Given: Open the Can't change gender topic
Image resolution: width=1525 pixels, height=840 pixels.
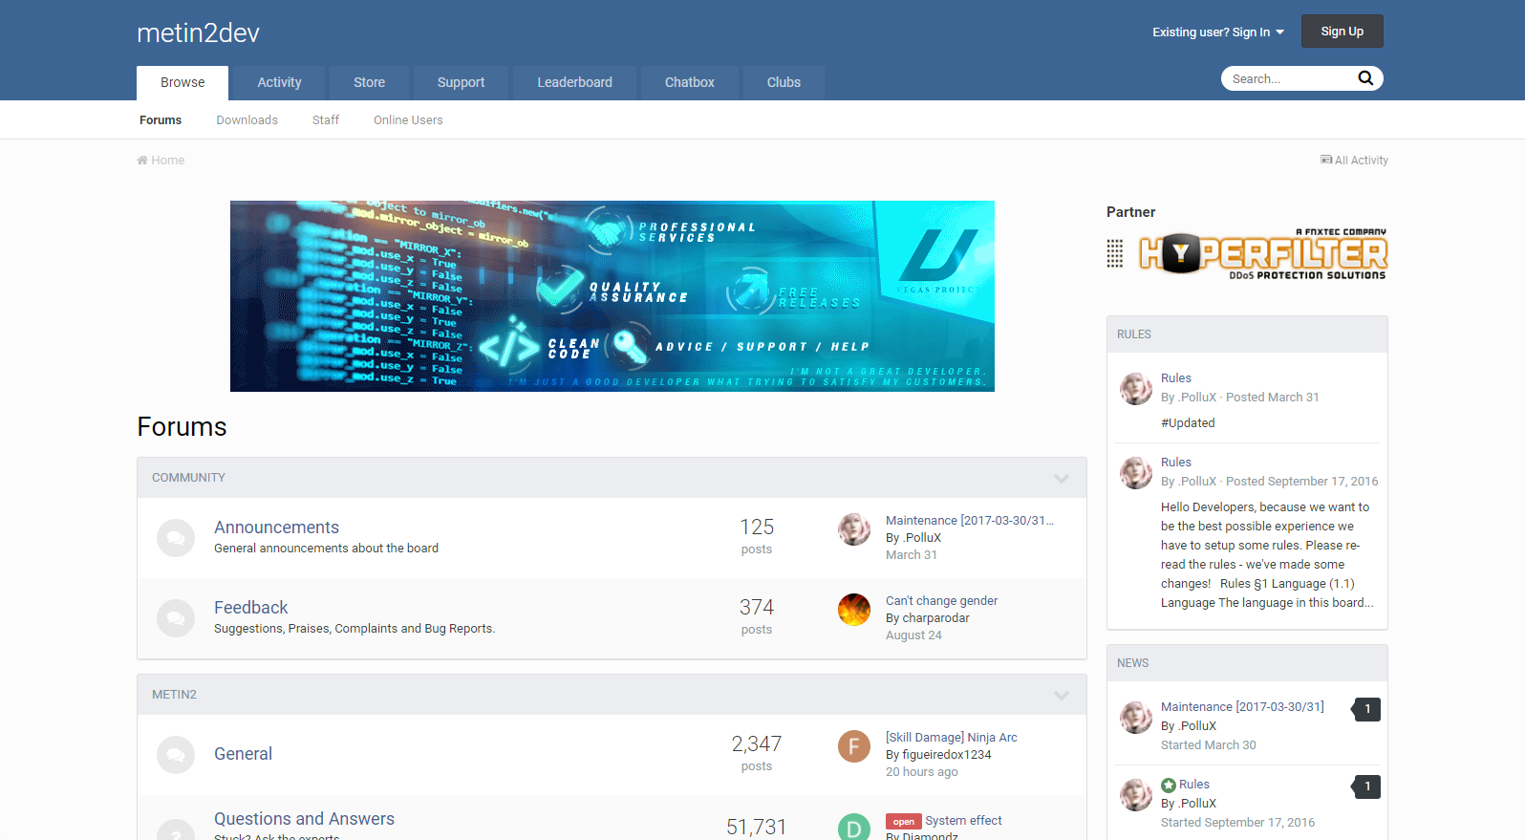Looking at the screenshot, I should click(941, 601).
